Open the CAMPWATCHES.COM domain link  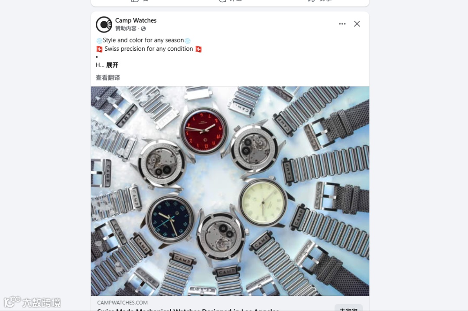point(122,303)
